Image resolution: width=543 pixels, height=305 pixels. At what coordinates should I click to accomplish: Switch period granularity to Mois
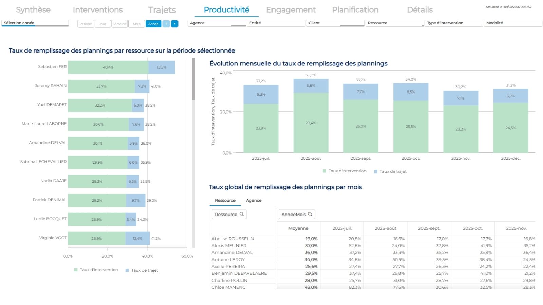tap(136, 24)
